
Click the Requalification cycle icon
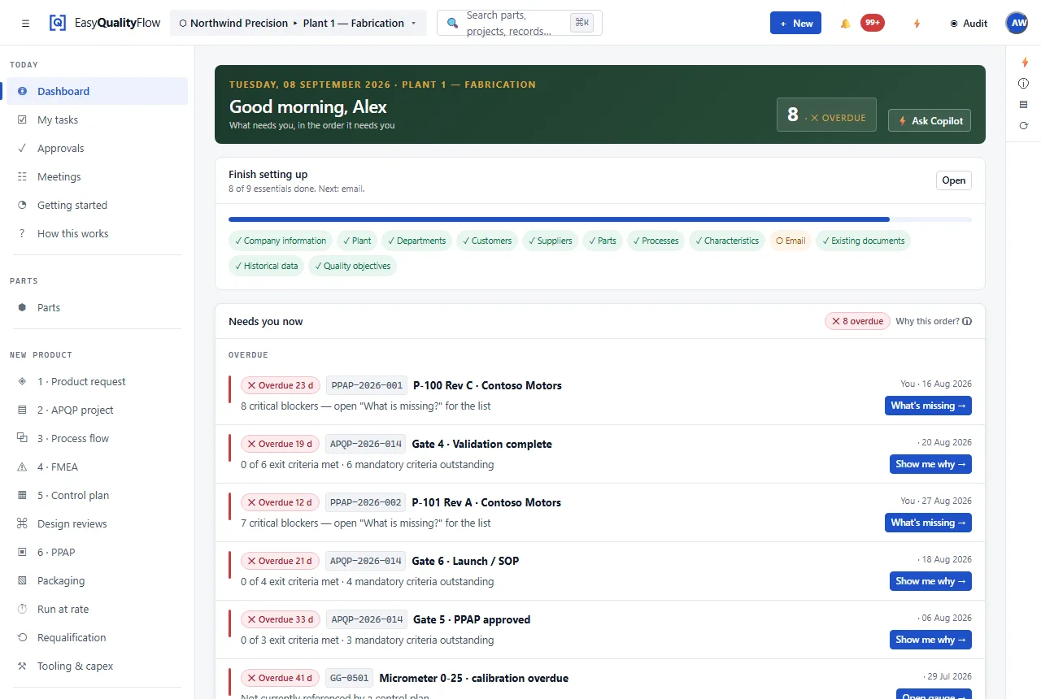(22, 638)
